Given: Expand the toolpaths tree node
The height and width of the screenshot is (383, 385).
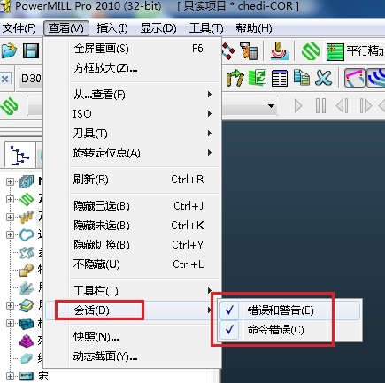Looking at the screenshot, I should coord(10,199).
